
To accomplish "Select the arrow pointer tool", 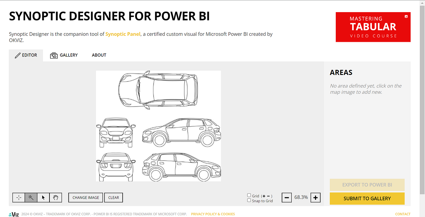I will point(43,198).
